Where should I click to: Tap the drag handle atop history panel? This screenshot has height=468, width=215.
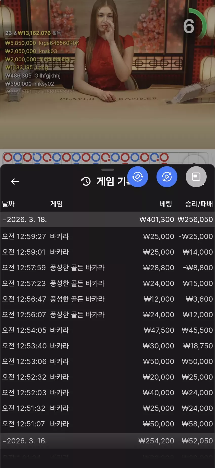pyautogui.click(x=107, y=170)
